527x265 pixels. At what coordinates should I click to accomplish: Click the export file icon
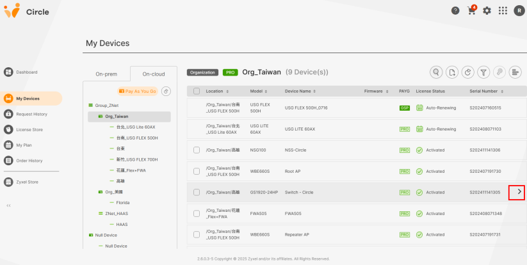click(x=451, y=72)
